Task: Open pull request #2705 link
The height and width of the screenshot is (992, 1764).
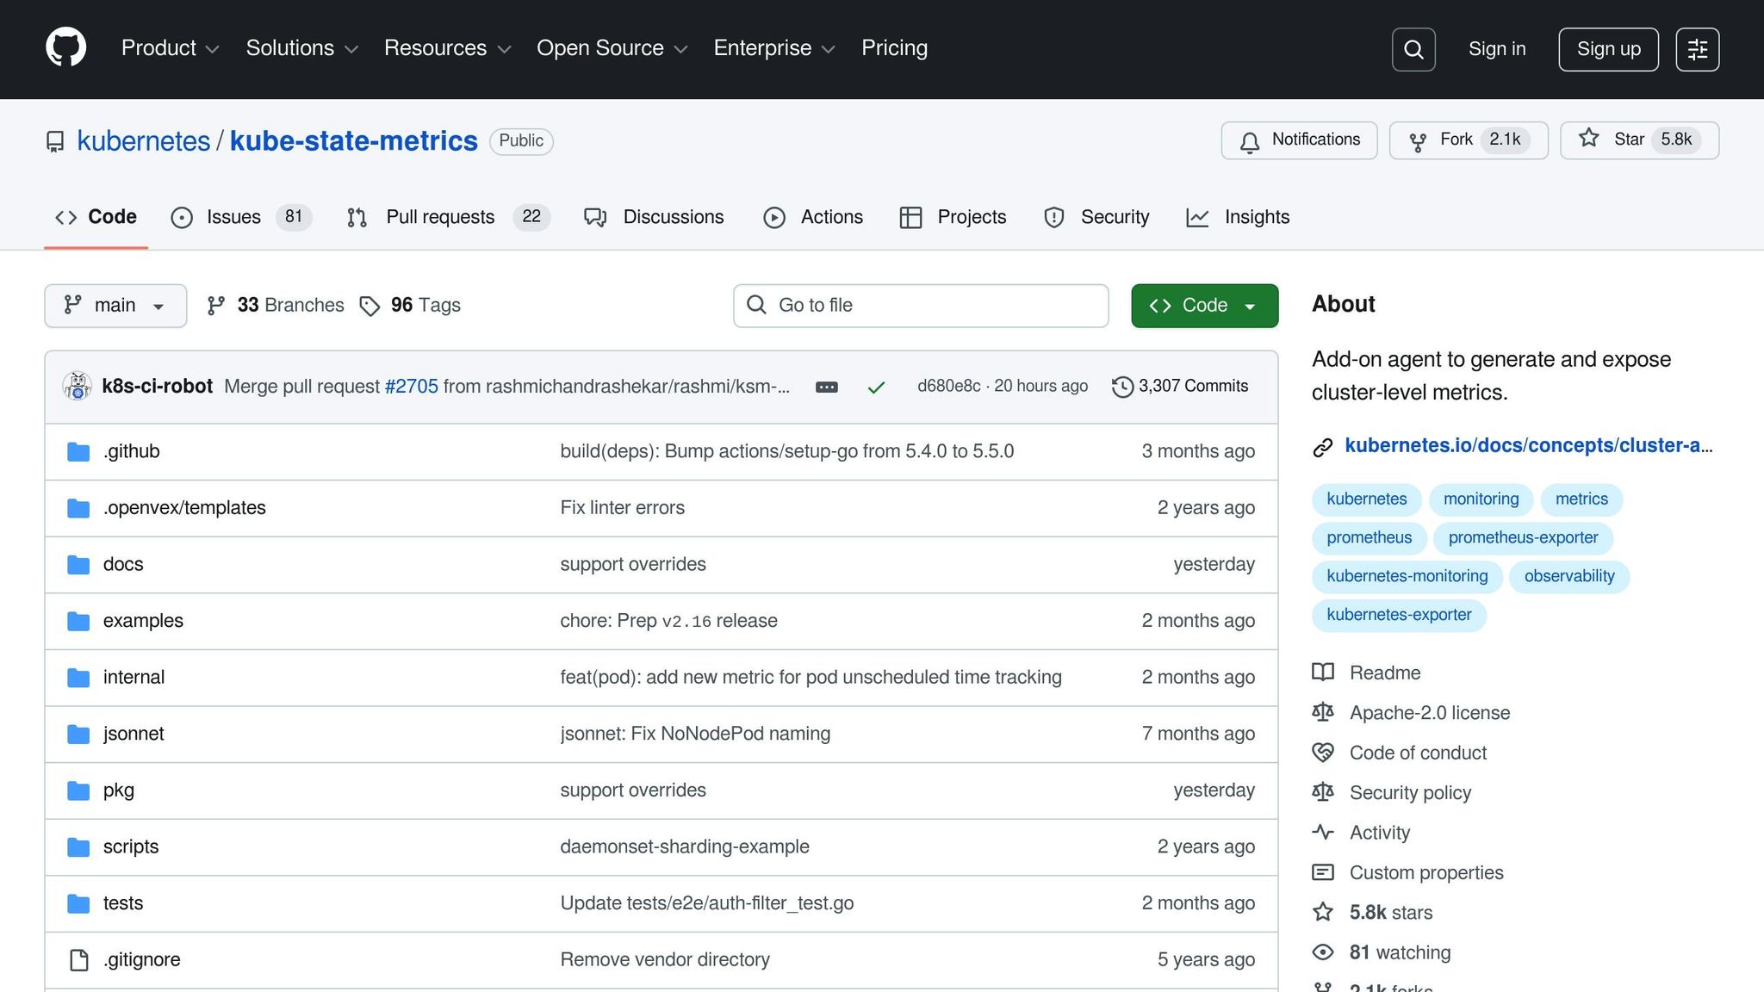Action: click(x=412, y=387)
